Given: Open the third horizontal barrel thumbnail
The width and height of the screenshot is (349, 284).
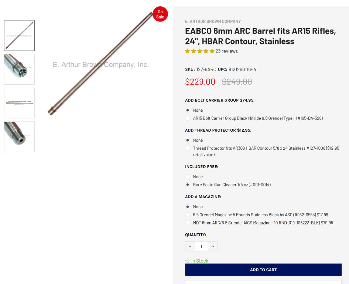Looking at the screenshot, I should pyautogui.click(x=19, y=103).
